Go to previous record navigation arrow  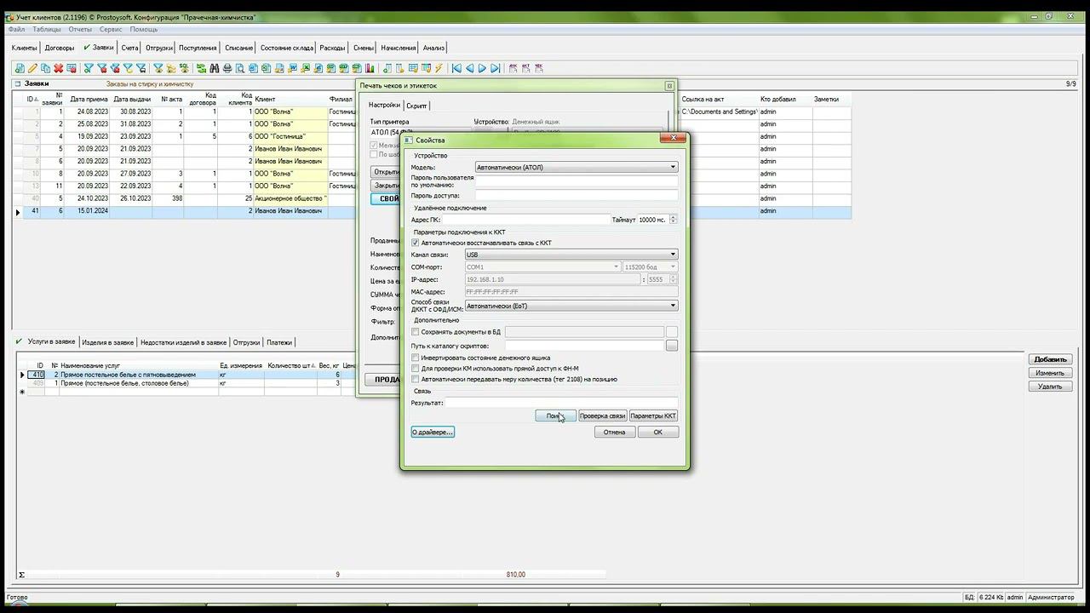(469, 68)
